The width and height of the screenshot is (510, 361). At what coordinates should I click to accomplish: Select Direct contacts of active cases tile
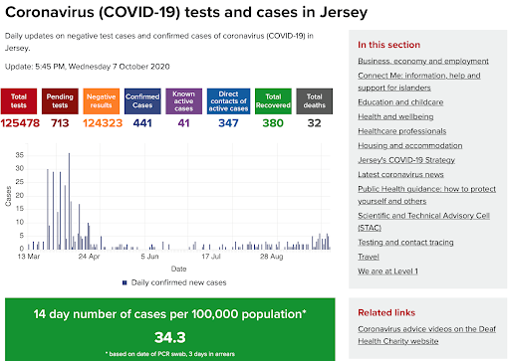point(228,101)
